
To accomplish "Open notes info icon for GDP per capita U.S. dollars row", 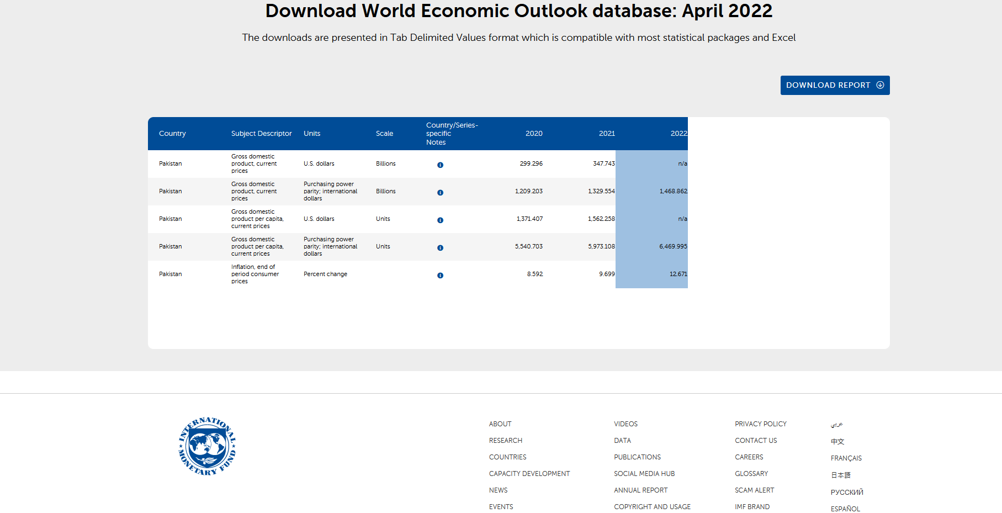I will pyautogui.click(x=440, y=220).
